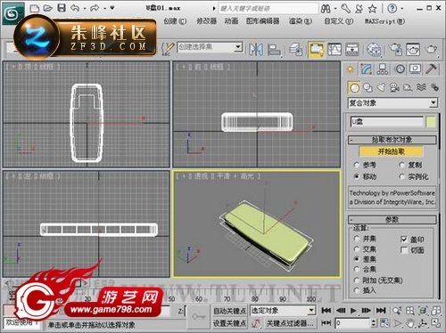Open the Render Setup teapot icon
This screenshot has height=333, width=446.
point(396,49)
